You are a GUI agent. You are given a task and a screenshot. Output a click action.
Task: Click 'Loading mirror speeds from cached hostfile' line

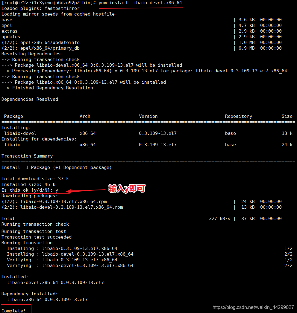[x=58, y=14]
